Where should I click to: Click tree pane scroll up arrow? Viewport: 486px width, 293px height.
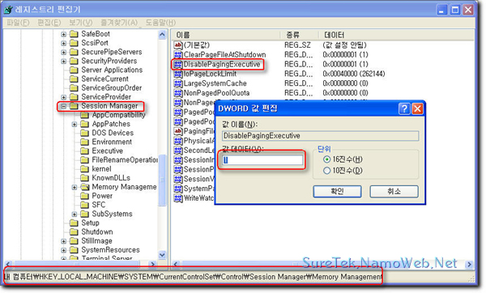pyautogui.click(x=162, y=34)
